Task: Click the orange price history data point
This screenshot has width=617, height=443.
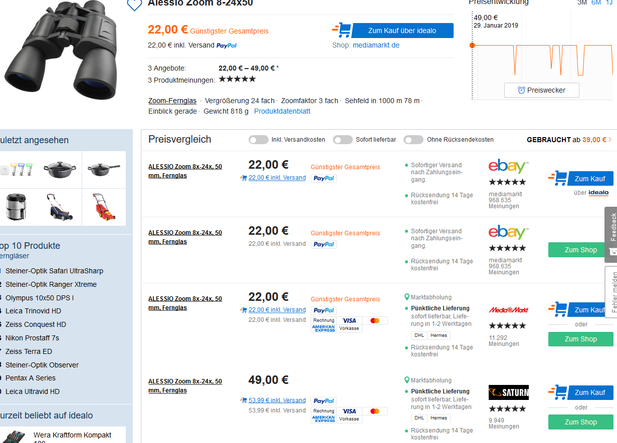Action: point(472,46)
